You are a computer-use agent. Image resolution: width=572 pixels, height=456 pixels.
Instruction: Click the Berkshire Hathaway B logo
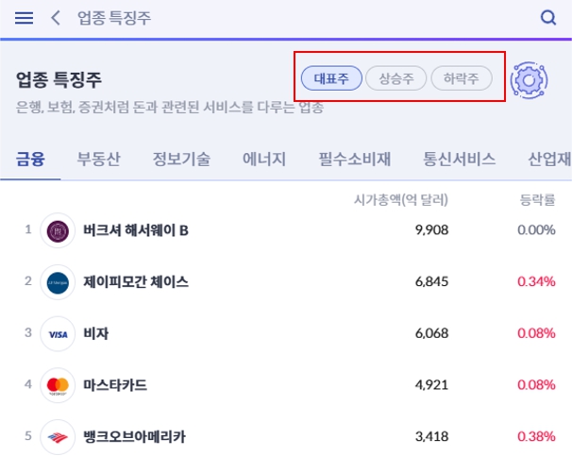coord(58,230)
